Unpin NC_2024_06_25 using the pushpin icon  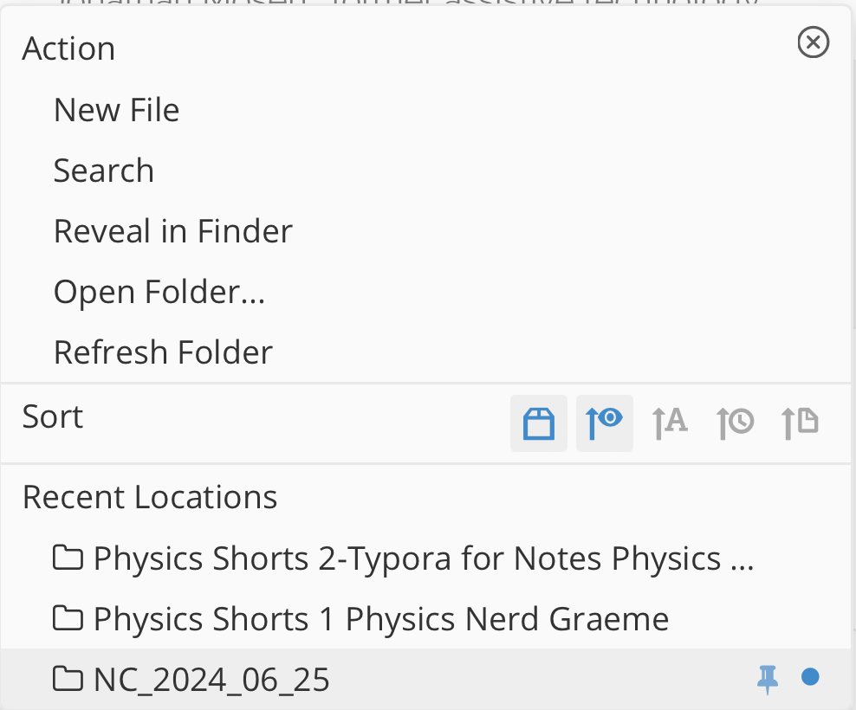click(767, 680)
